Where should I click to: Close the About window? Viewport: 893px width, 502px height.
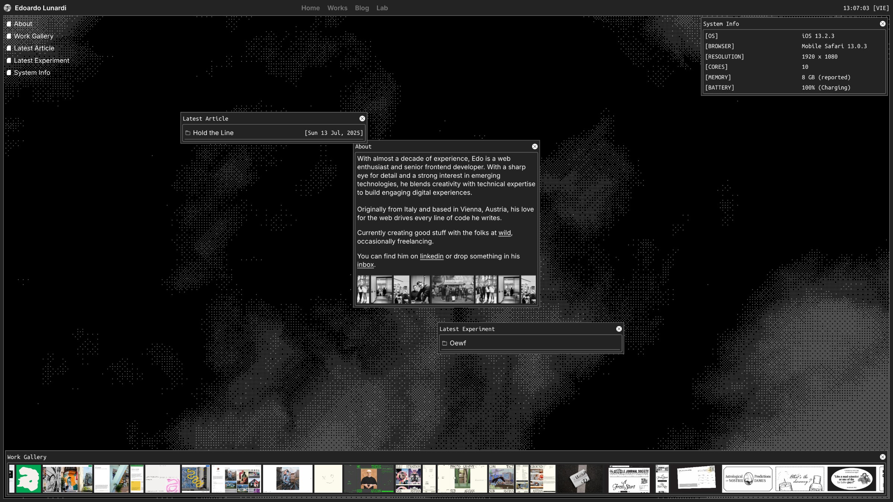(535, 147)
